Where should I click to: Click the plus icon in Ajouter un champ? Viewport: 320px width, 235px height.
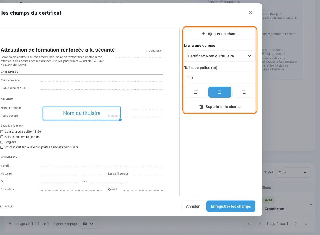[x=203, y=34]
